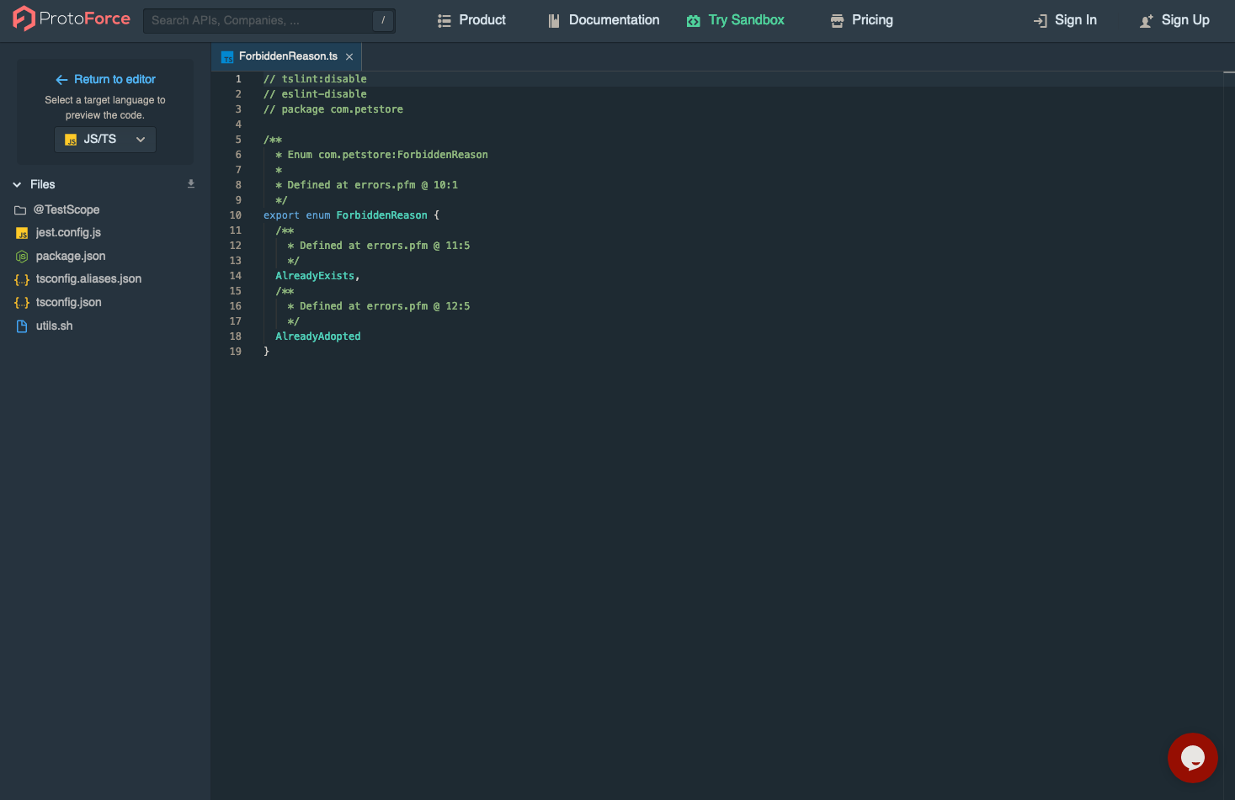Click the left arrow beside Return to editor
The width and height of the screenshot is (1235, 800).
(x=61, y=80)
